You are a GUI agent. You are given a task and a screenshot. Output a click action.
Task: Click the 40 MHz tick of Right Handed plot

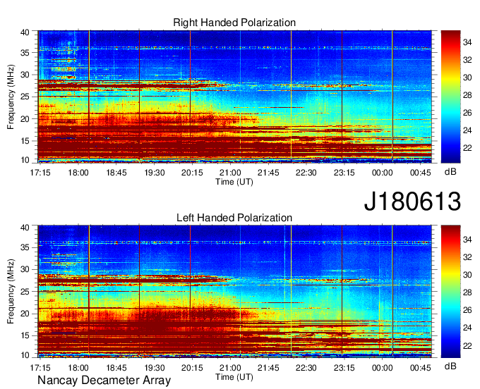25,32
